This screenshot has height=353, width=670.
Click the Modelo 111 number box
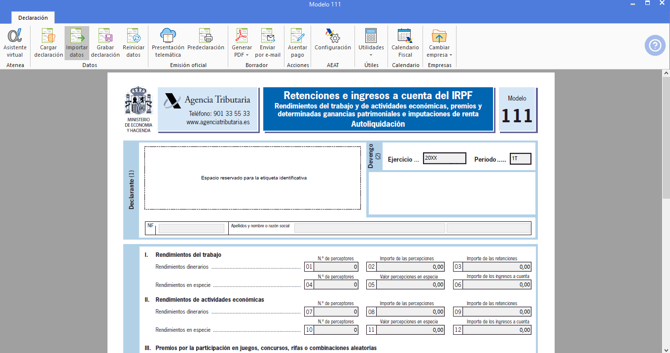coord(517,110)
